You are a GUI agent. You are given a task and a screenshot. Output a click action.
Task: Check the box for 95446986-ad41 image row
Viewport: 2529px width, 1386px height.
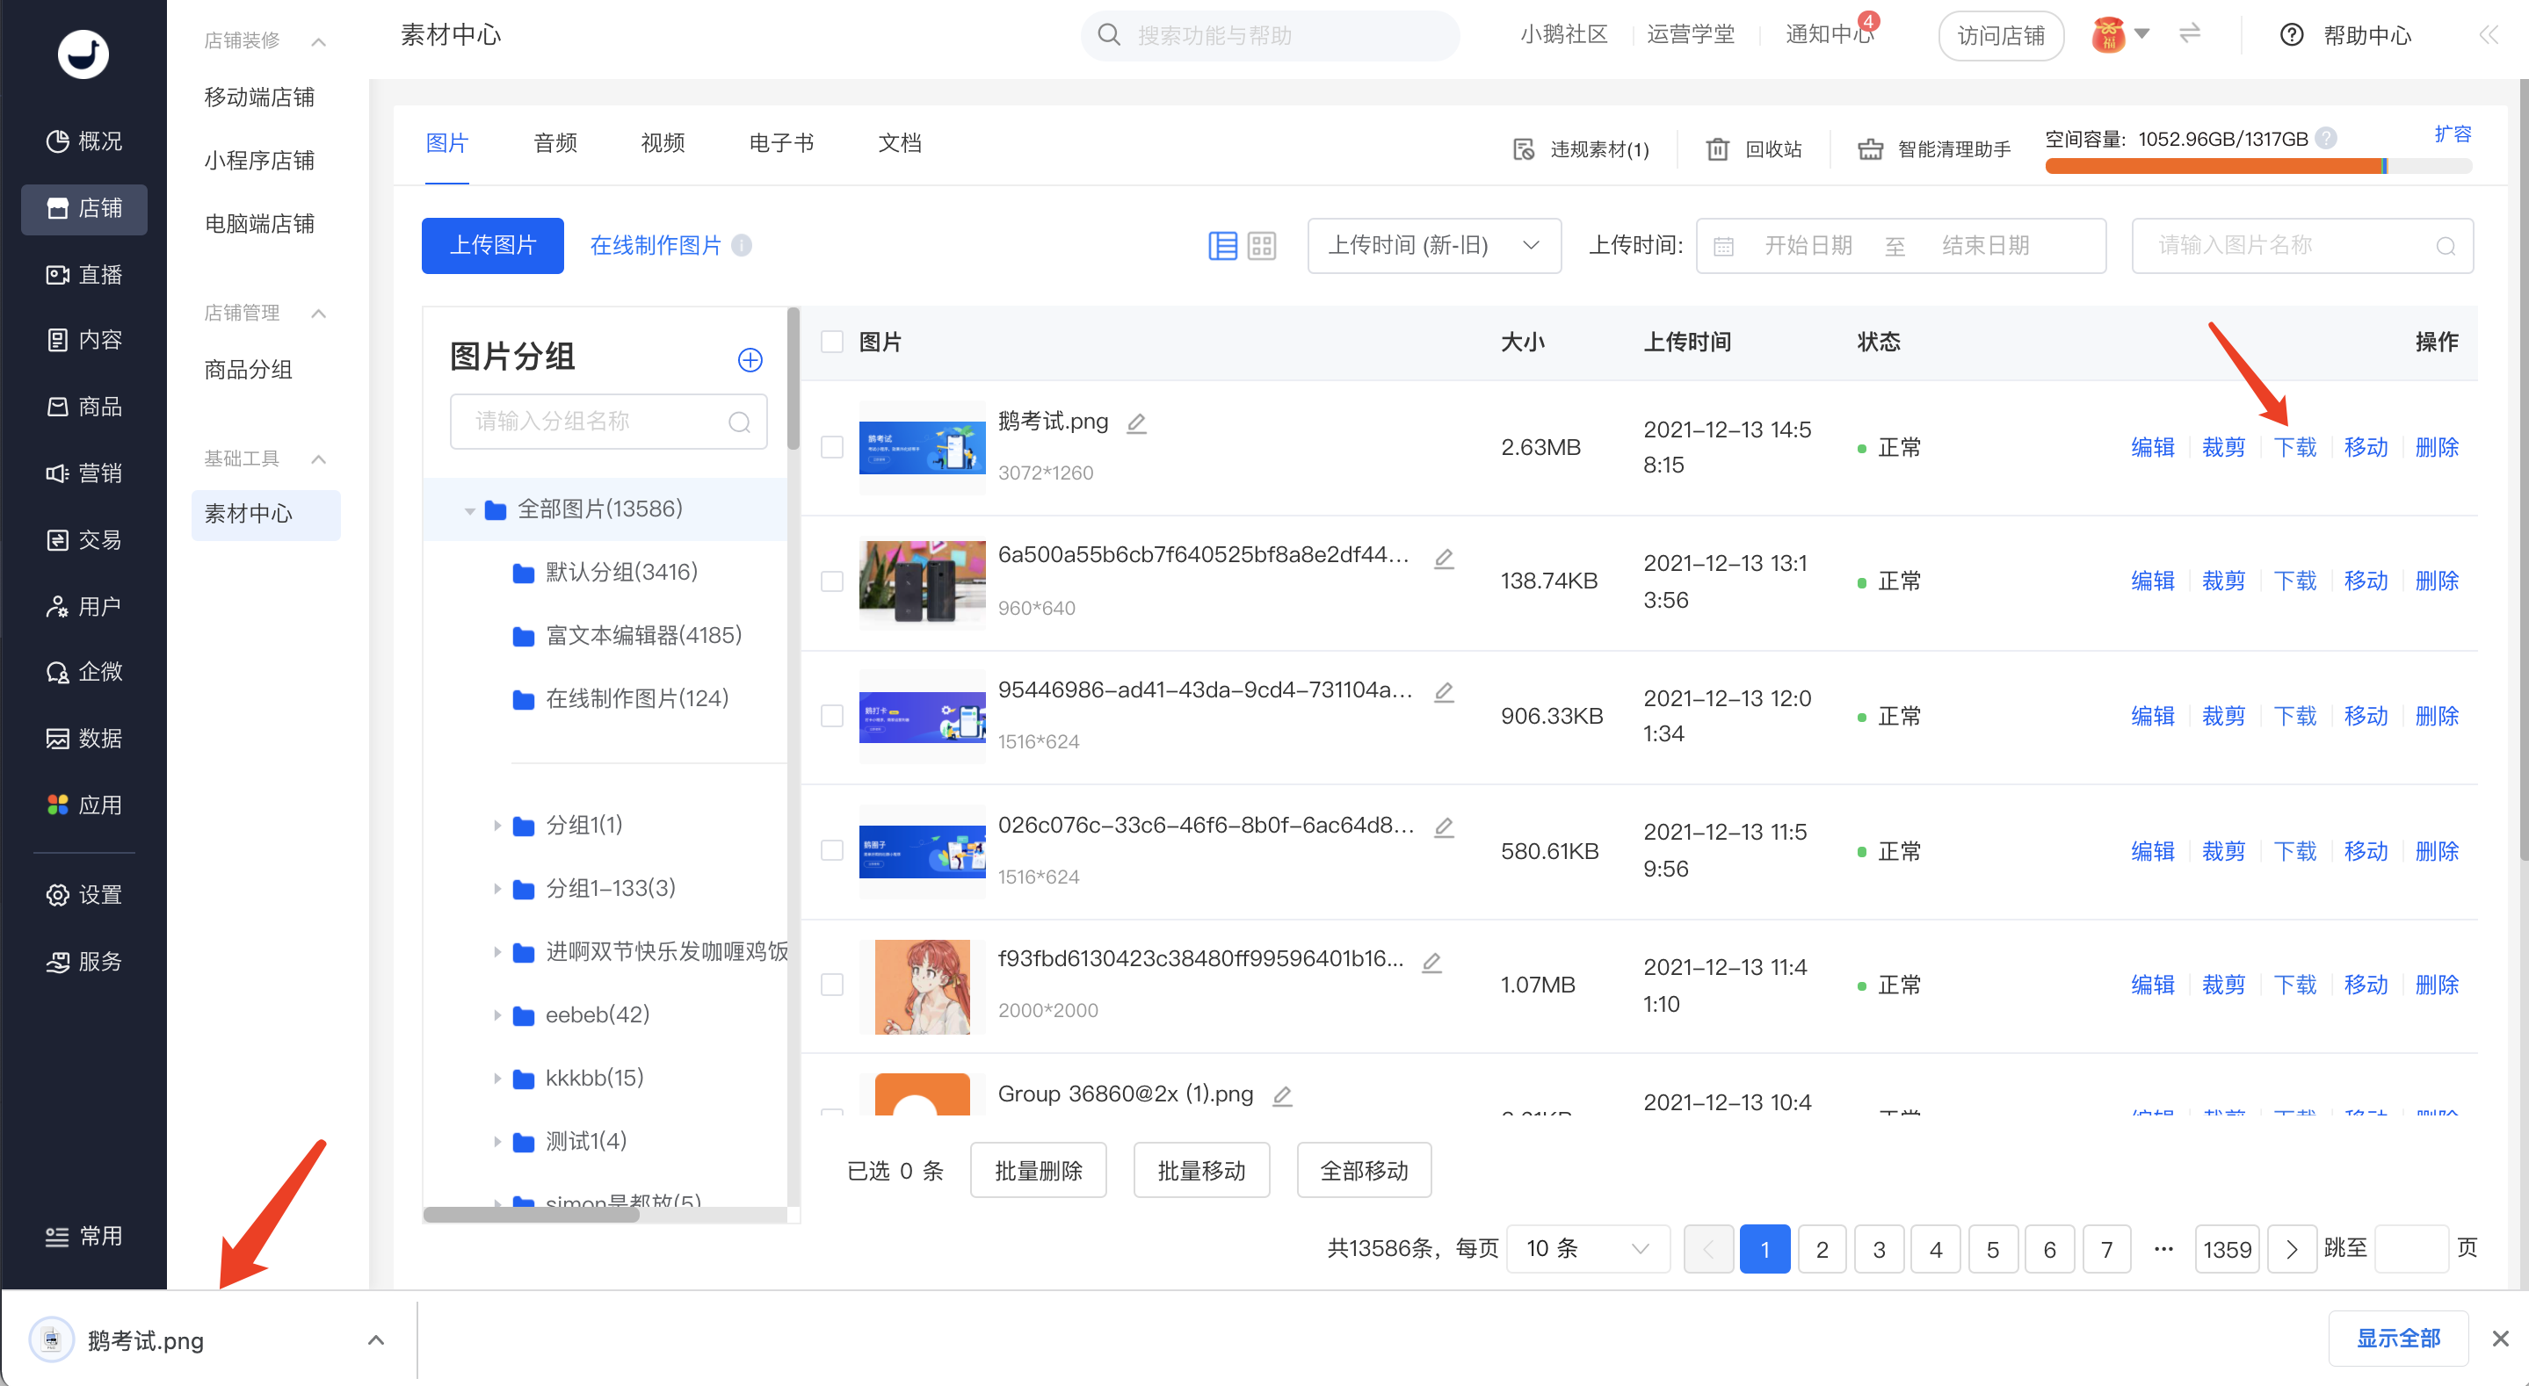(x=831, y=716)
